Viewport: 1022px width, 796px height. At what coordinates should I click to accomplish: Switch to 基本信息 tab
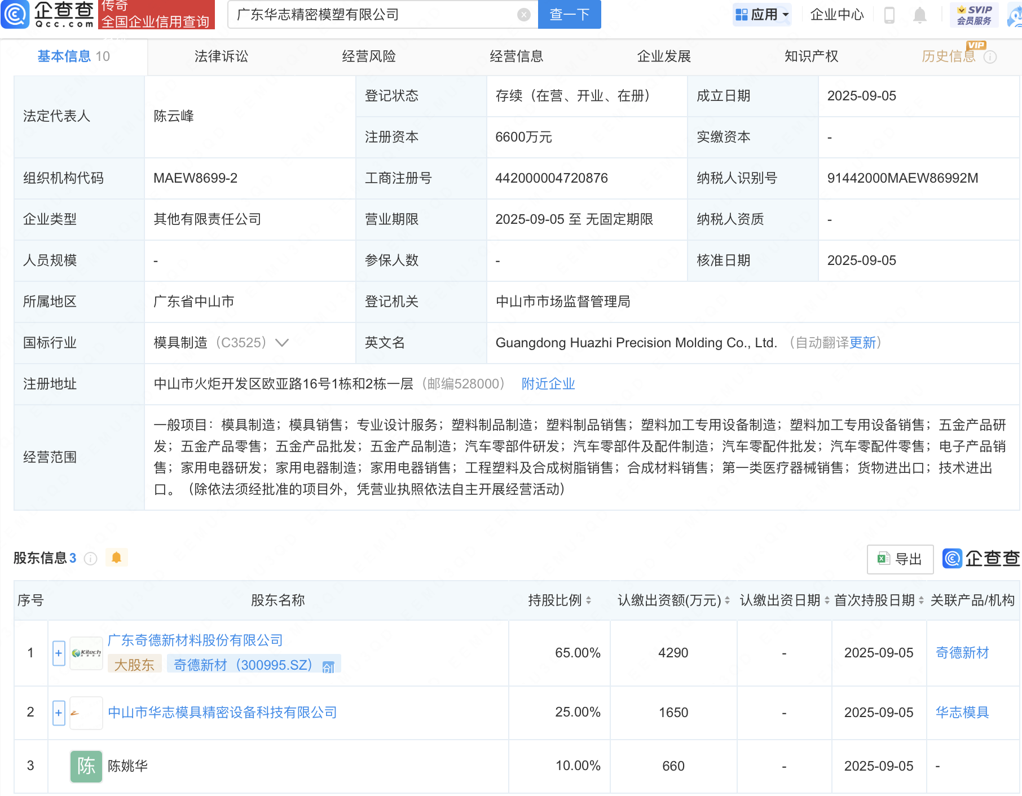click(73, 56)
